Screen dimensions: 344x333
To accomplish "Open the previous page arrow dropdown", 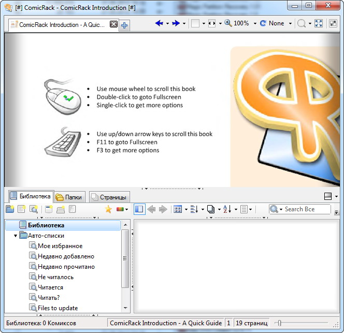I will (167, 23).
